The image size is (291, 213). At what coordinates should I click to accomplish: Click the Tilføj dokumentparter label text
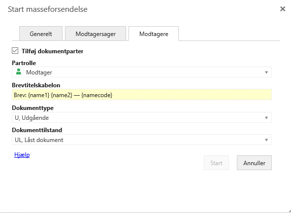(x=52, y=51)
